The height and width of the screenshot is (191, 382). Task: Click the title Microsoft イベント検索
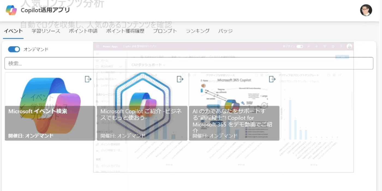point(38,111)
